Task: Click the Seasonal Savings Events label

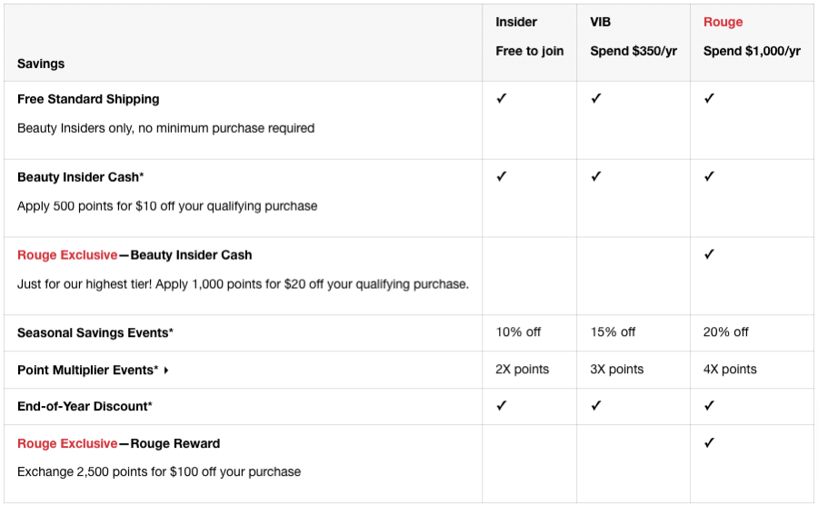Action: (x=95, y=333)
